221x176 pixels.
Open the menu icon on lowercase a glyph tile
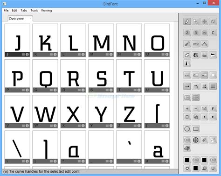[163, 162]
